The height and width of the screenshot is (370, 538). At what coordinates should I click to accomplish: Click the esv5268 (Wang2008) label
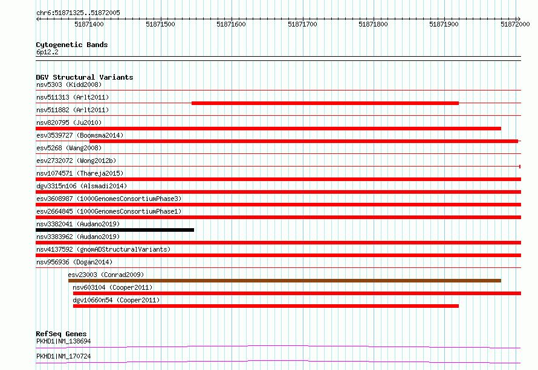click(69, 148)
